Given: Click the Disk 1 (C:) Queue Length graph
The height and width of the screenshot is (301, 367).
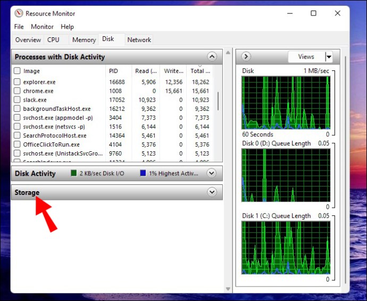Looking at the screenshot, I should coord(286,248).
